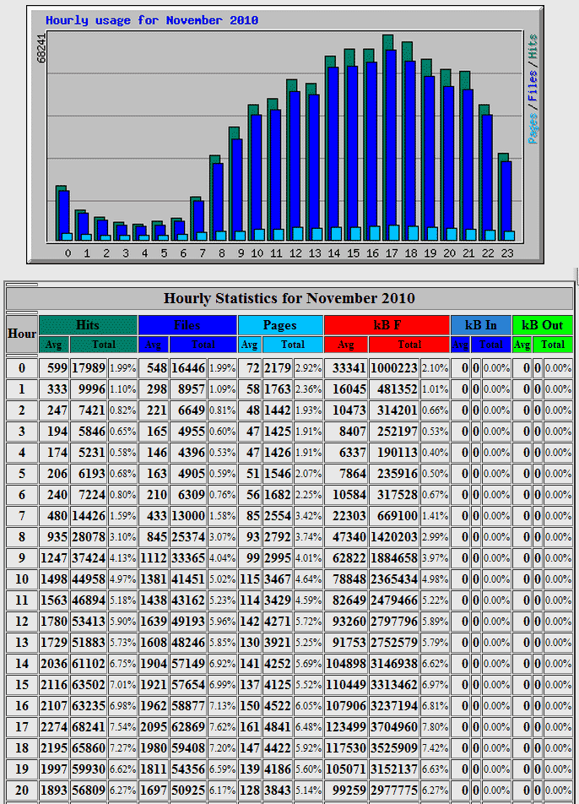The height and width of the screenshot is (804, 579).
Task: Click the pages percentage 3.74% in the hour 8 row
Action: click(308, 537)
